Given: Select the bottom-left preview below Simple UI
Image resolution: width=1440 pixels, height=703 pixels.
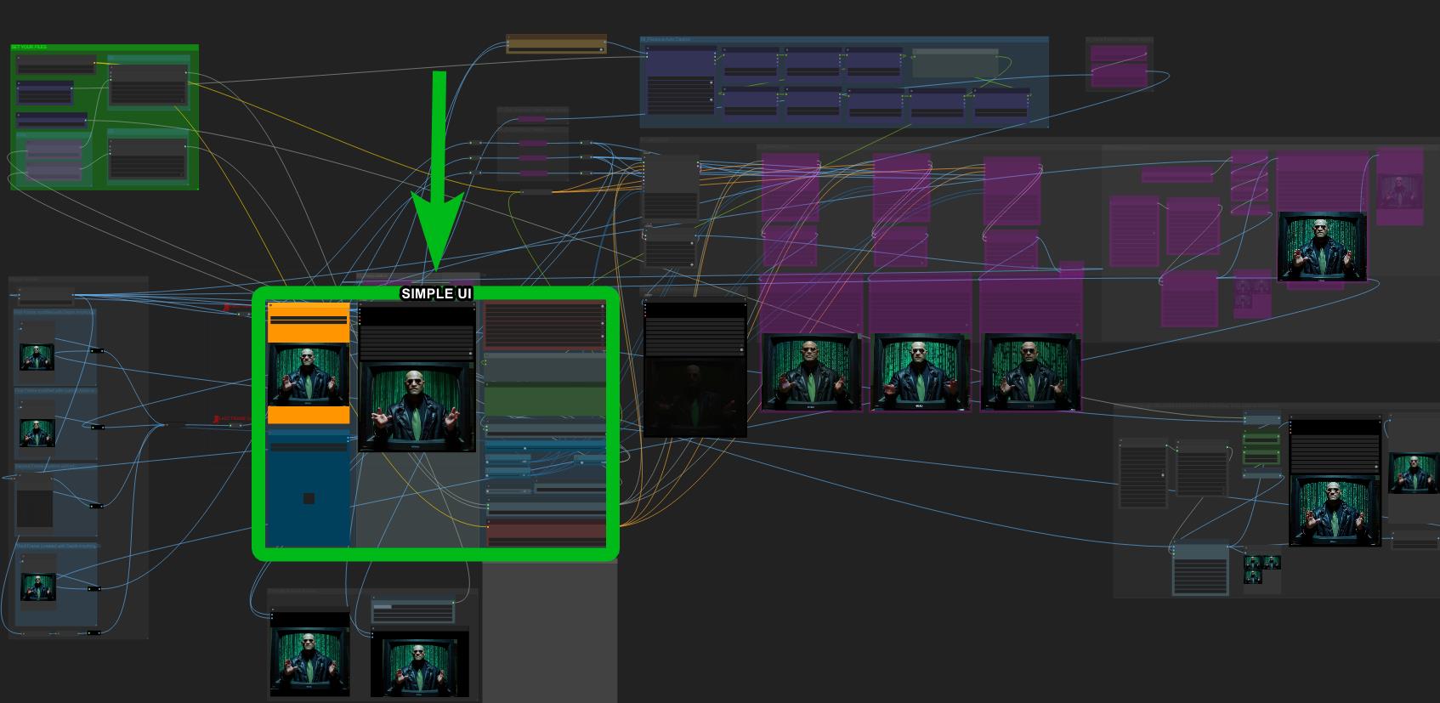Looking at the screenshot, I should point(309,662).
